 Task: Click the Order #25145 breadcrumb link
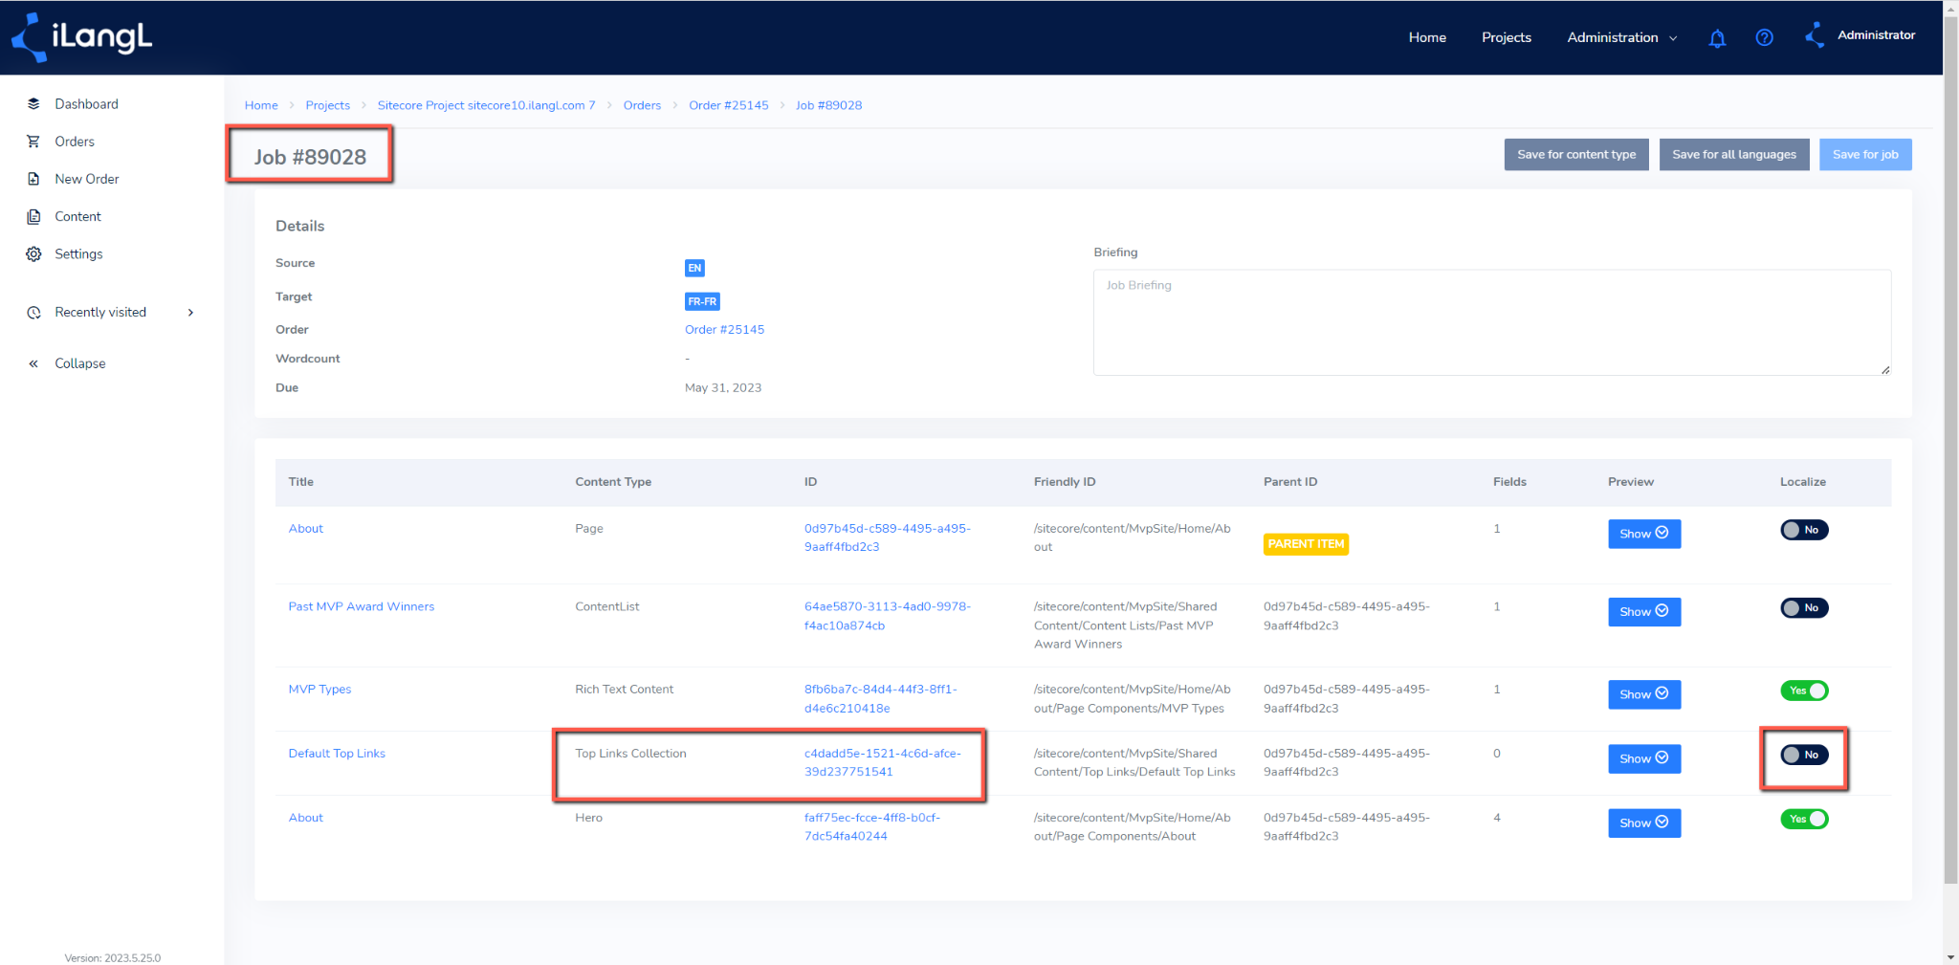point(728,105)
